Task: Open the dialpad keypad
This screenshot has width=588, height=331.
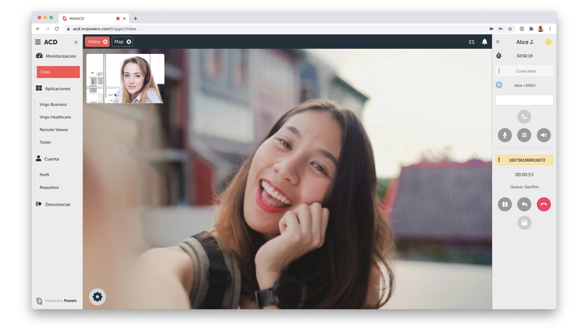Action: point(524,135)
